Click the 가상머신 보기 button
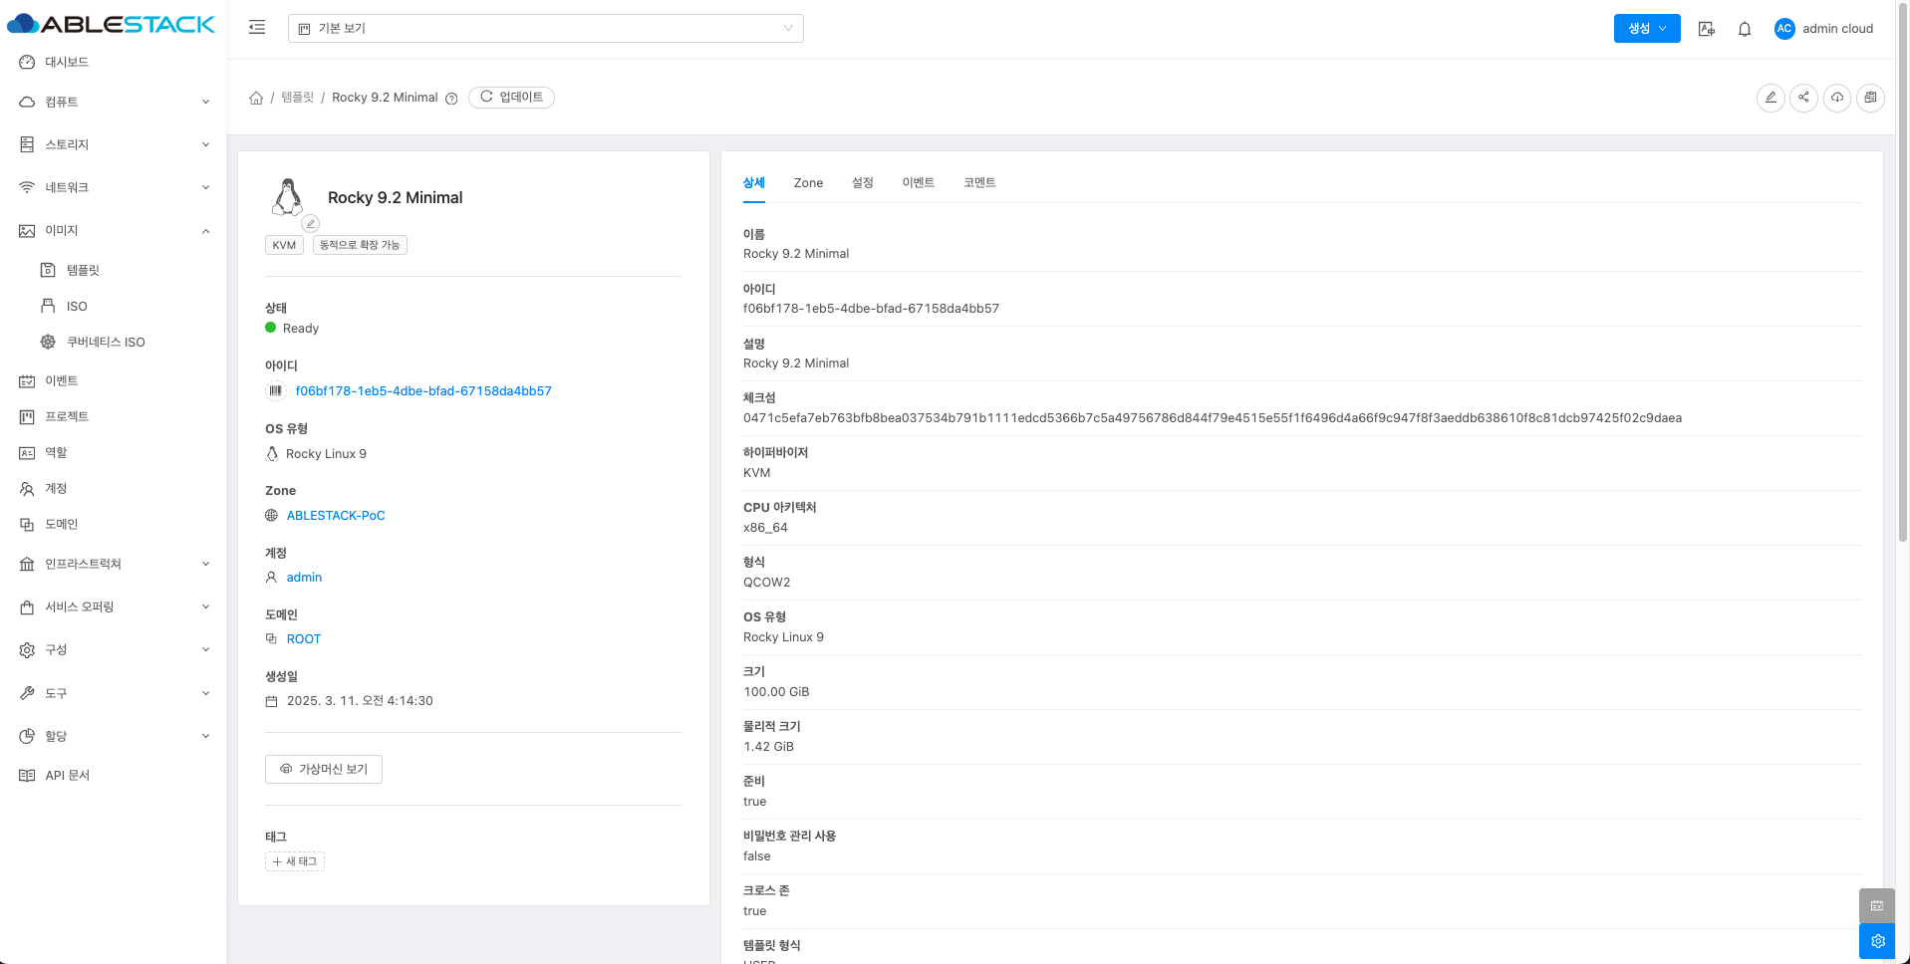Screen dimensions: 1910x964 (324, 770)
